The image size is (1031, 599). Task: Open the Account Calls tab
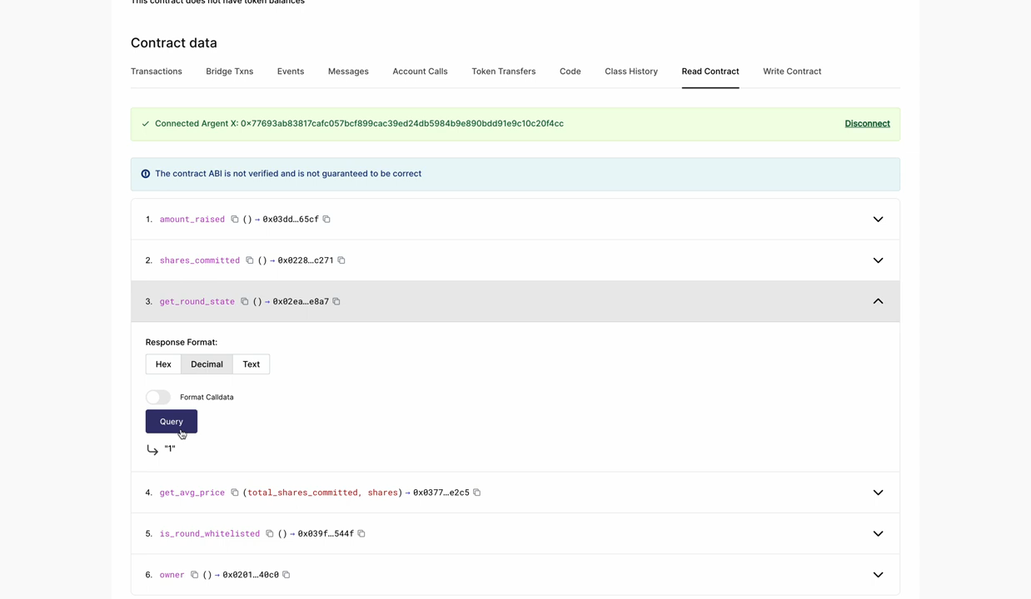point(420,72)
